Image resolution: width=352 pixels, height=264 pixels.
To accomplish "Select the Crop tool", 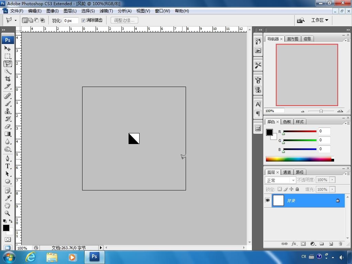I will click(7, 79).
